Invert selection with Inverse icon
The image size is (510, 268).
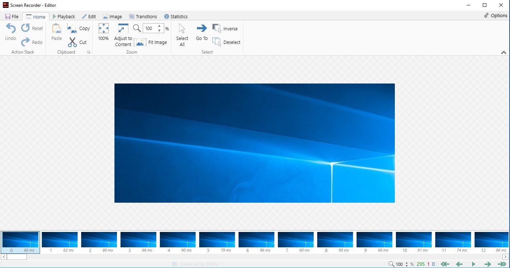pos(216,28)
